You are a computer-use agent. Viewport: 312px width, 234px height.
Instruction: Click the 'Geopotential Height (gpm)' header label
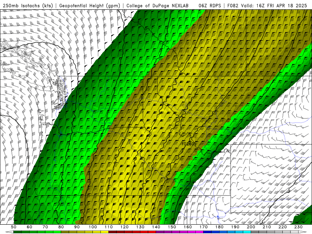pyautogui.click(x=90, y=6)
